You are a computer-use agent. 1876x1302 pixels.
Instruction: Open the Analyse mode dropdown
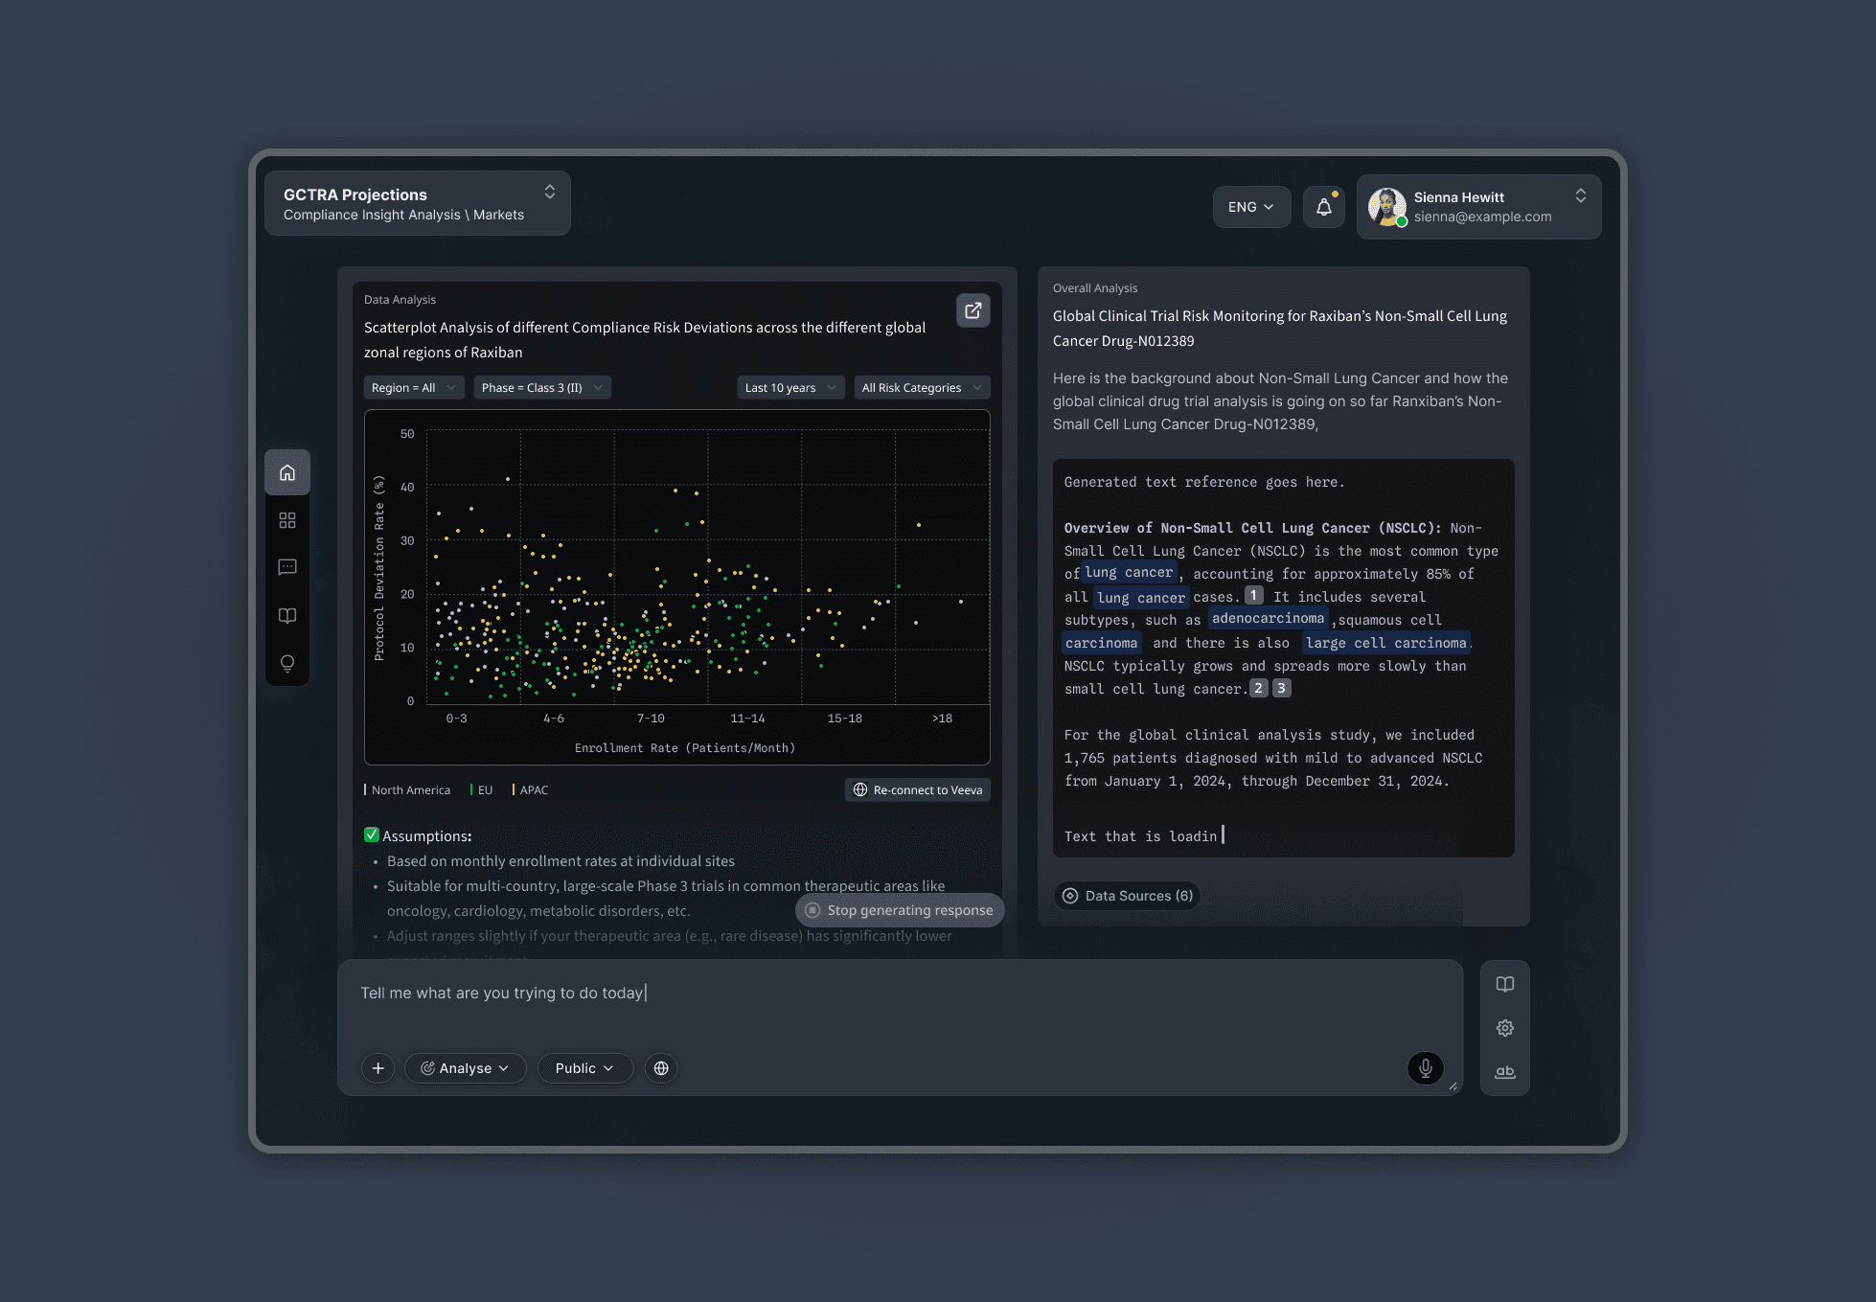[x=466, y=1068]
